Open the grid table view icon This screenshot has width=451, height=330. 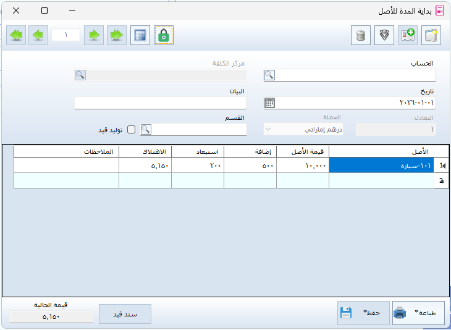pos(140,35)
